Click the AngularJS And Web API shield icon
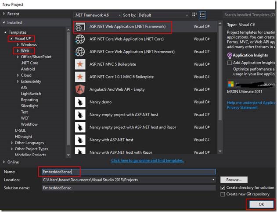277x212 pixels. click(x=80, y=89)
